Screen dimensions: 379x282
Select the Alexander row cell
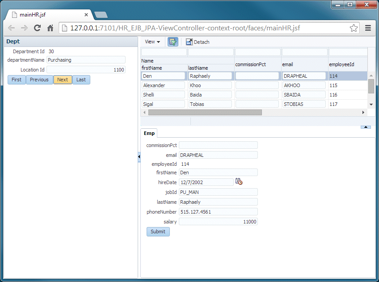point(163,85)
